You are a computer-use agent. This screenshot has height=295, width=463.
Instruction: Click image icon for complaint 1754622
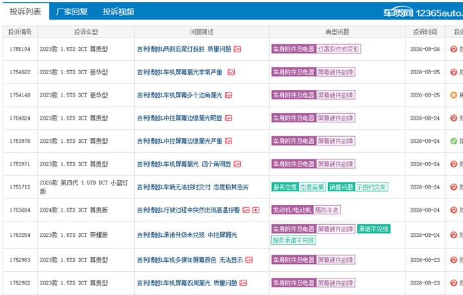232,72
